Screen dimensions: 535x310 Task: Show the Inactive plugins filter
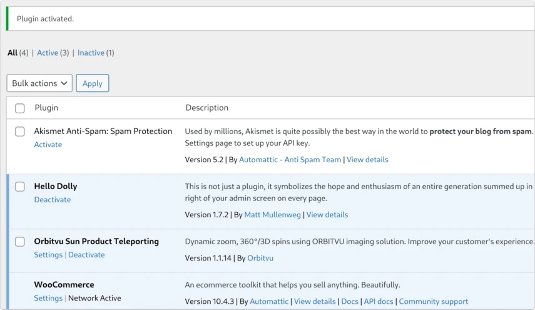click(91, 53)
